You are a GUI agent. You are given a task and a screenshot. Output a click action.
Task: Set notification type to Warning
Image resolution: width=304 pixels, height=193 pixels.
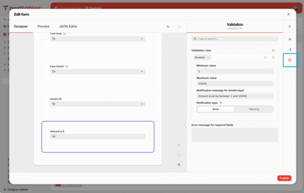pos(254,109)
